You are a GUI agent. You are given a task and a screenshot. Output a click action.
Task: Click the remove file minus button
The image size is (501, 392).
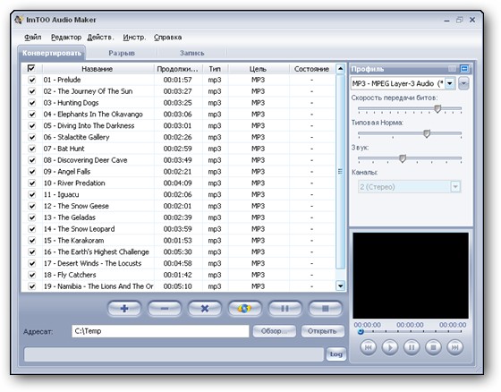point(165,309)
